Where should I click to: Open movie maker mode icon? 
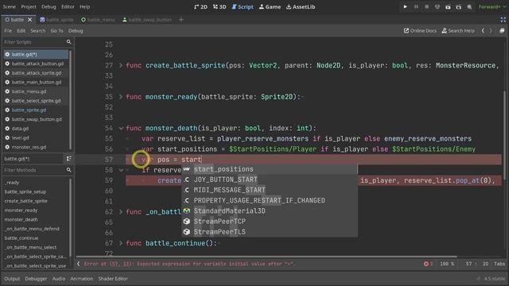point(469,7)
